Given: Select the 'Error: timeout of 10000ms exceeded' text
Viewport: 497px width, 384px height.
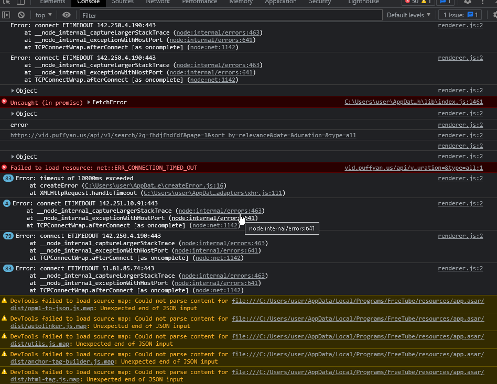Looking at the screenshot, I should [x=74, y=178].
